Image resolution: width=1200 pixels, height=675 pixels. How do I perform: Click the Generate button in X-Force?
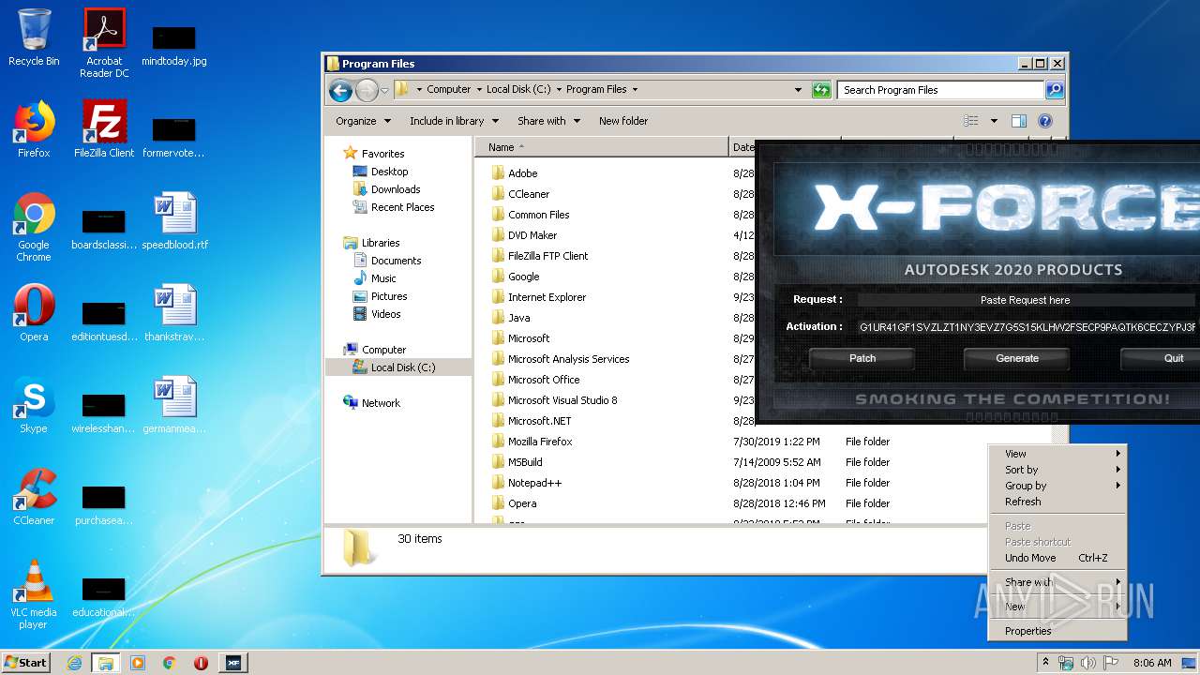pos(1017,358)
